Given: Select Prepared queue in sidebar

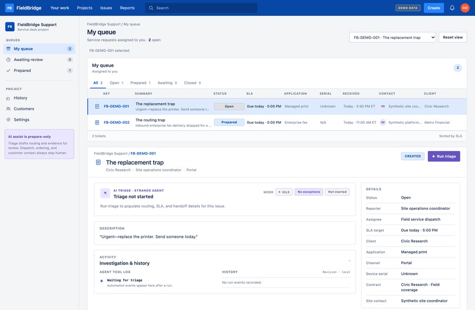Looking at the screenshot, I should pyautogui.click(x=39, y=71).
